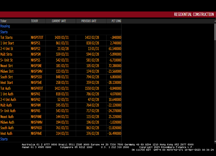Open the NHSPSMW ticker code
The image size is (216, 156).
tap(37, 71)
